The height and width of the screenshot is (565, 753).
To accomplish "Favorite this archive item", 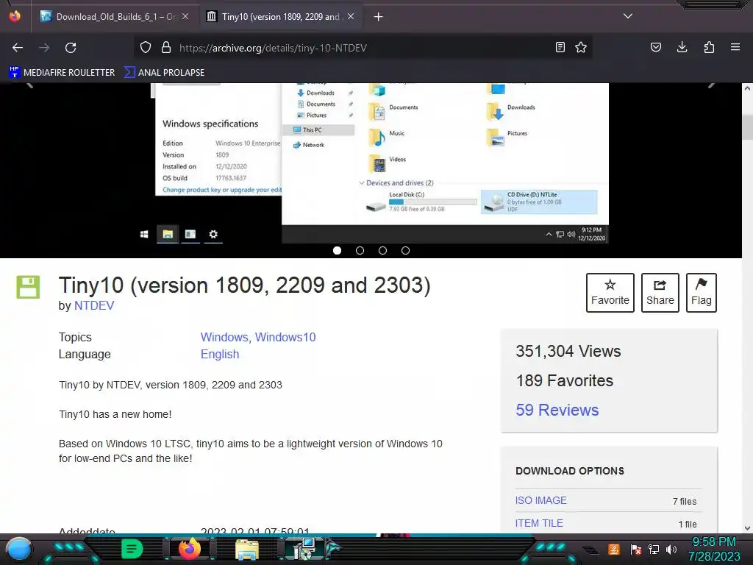I will pyautogui.click(x=610, y=293).
